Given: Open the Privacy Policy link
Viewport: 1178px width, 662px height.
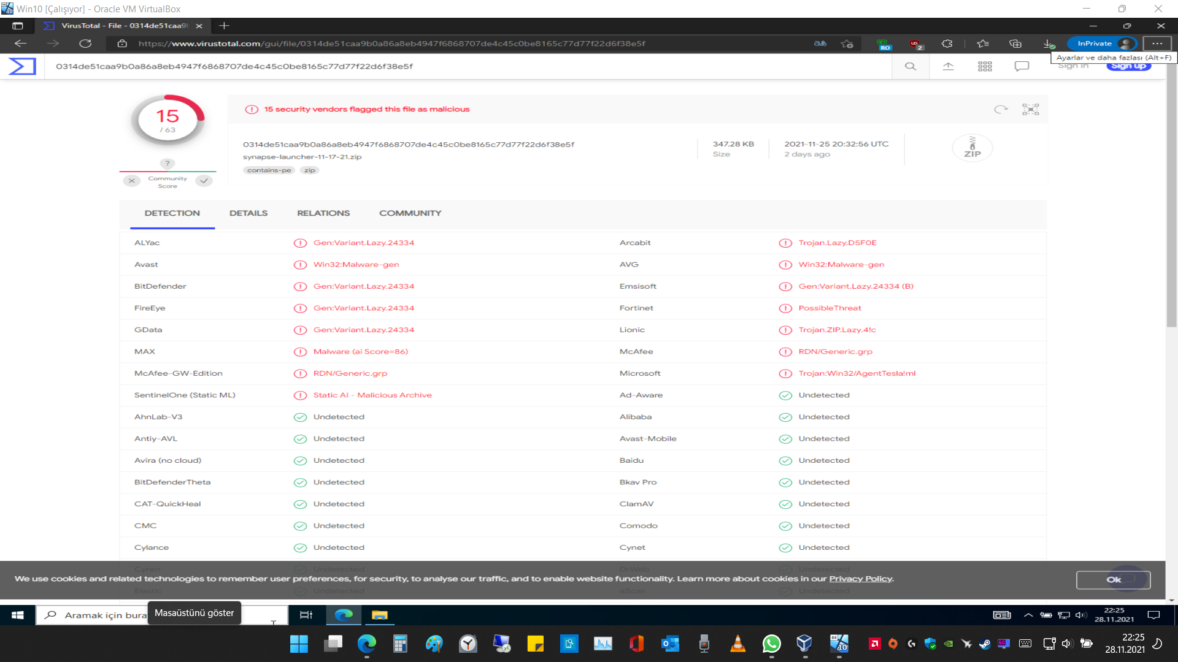Looking at the screenshot, I should point(860,579).
